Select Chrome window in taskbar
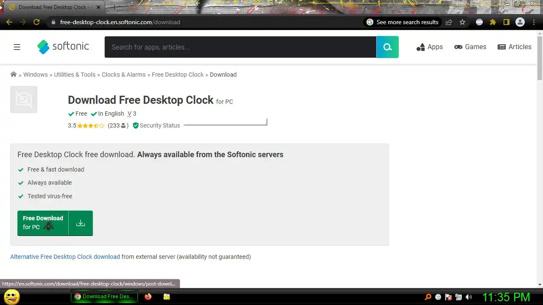 104,297
